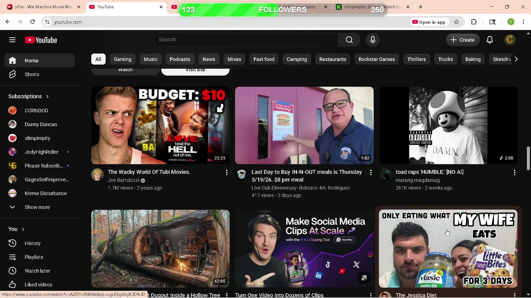This screenshot has width=531, height=298.
Task: Select the All filter chip
Action: click(x=98, y=59)
